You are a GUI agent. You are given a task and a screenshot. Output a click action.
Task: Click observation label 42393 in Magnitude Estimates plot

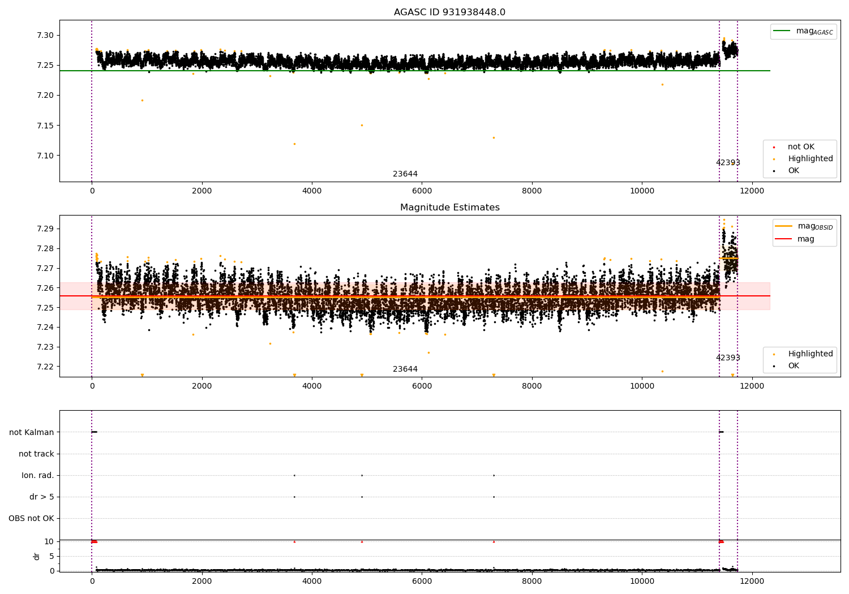[x=728, y=358]
